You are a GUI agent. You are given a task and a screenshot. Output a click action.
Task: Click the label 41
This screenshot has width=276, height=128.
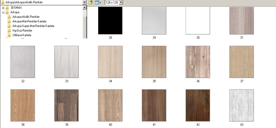(154, 125)
